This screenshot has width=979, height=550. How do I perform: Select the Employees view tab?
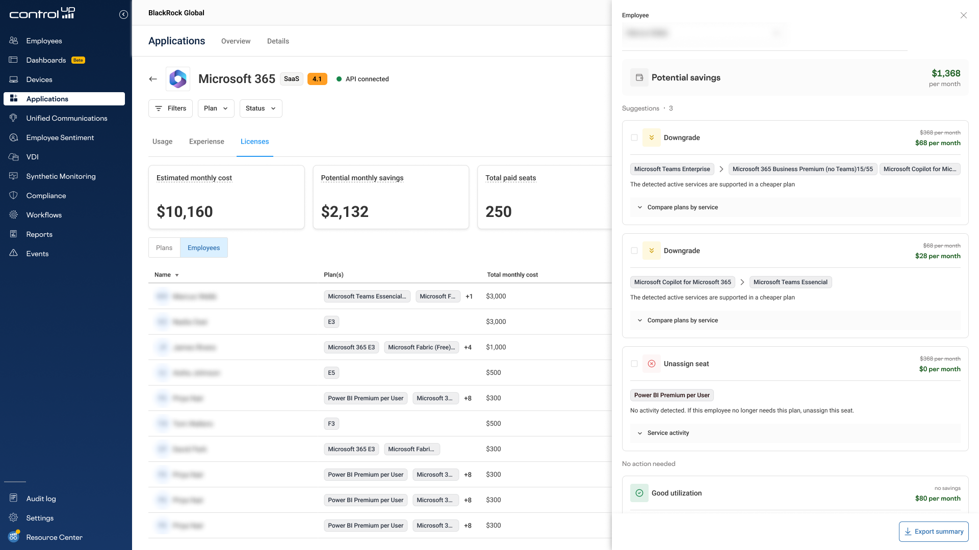point(203,248)
